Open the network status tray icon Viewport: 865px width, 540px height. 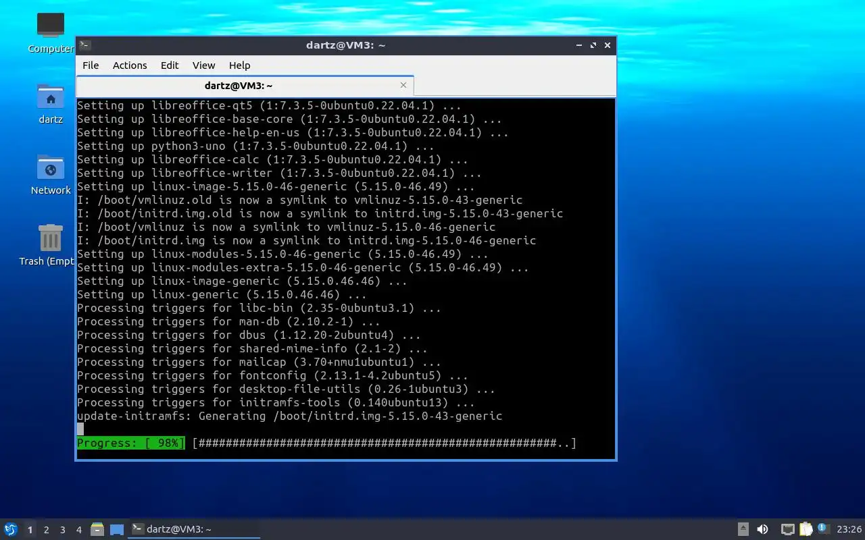click(788, 529)
